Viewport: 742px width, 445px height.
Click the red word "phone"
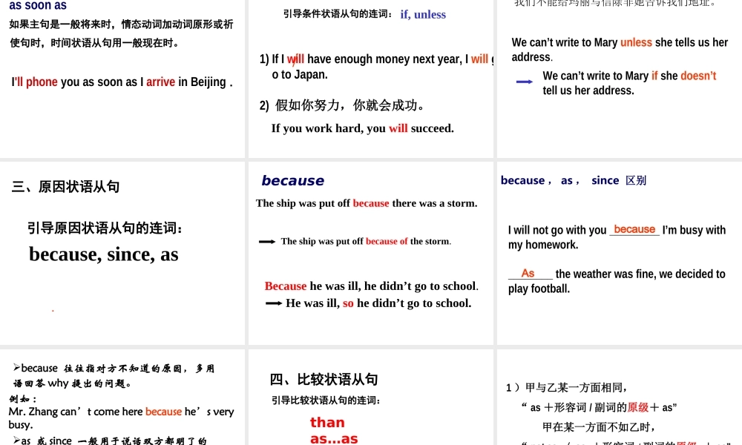point(42,82)
